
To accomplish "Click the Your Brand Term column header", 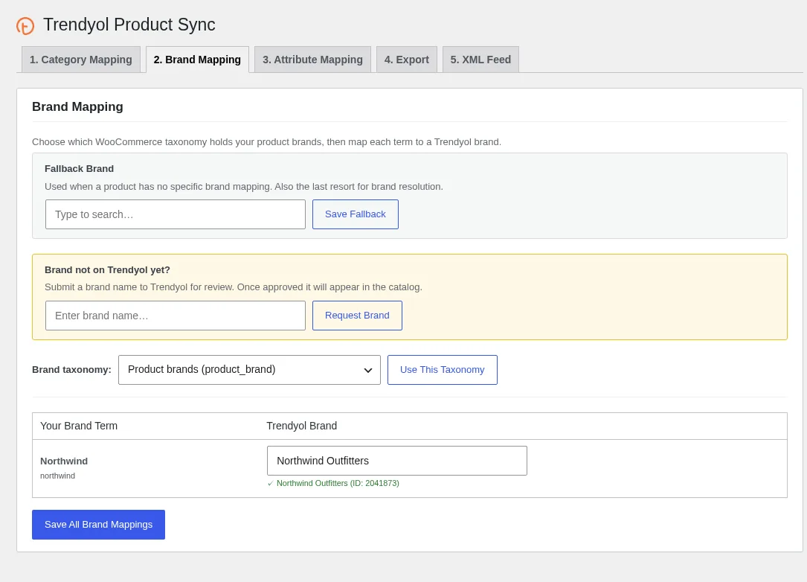I will (79, 426).
